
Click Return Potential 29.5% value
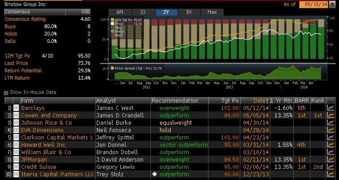[x=84, y=70]
